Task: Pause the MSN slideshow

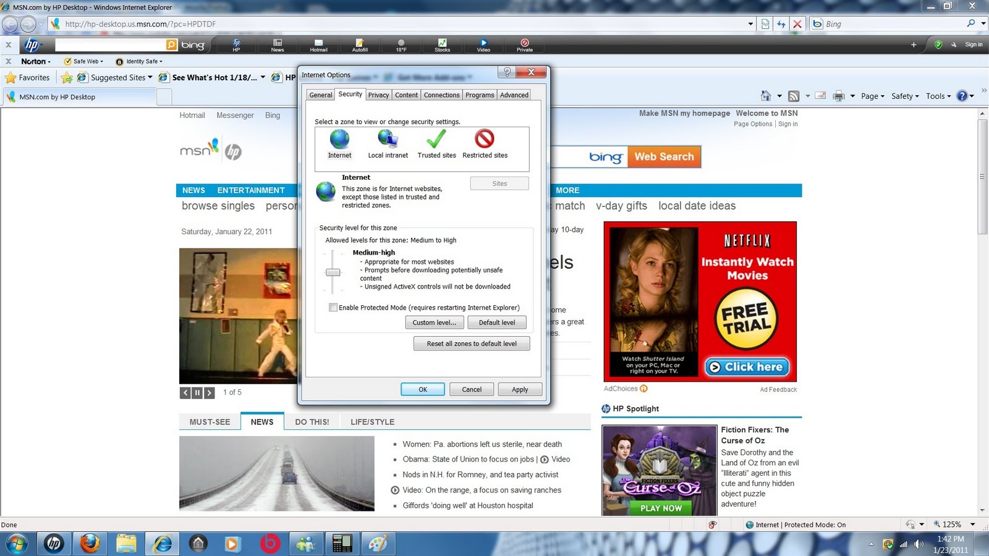Action: click(x=197, y=392)
